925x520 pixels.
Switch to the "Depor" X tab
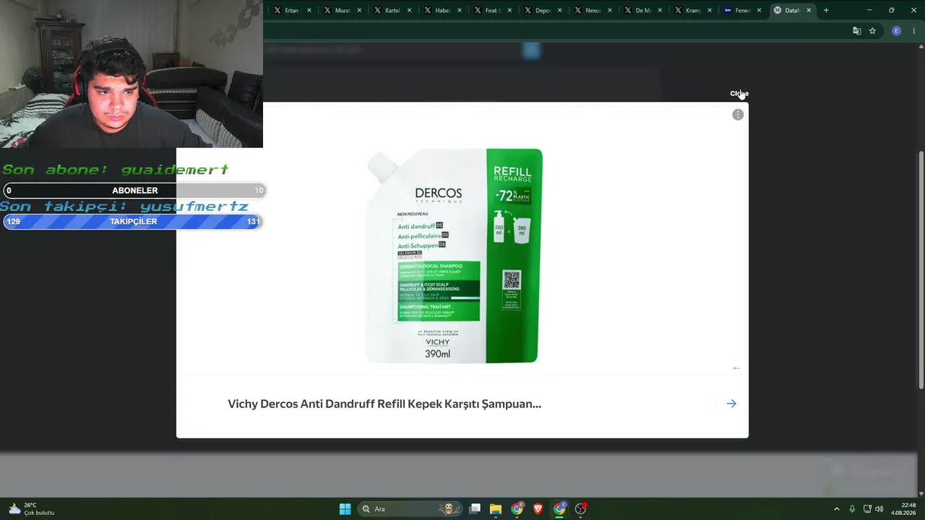[537, 10]
